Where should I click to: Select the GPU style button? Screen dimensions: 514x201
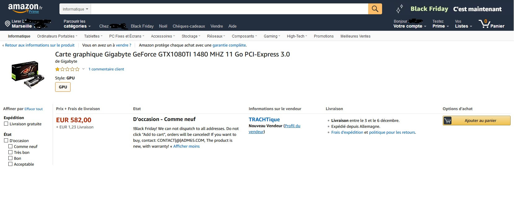tap(63, 87)
